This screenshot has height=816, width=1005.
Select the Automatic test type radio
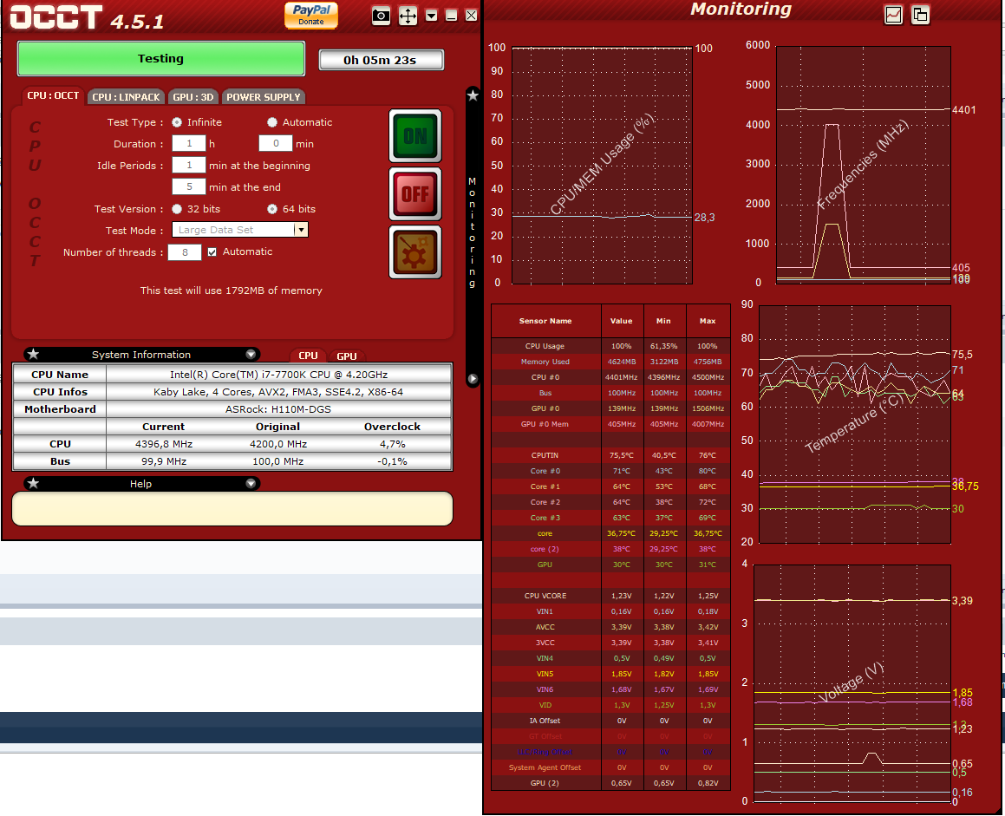[272, 121]
